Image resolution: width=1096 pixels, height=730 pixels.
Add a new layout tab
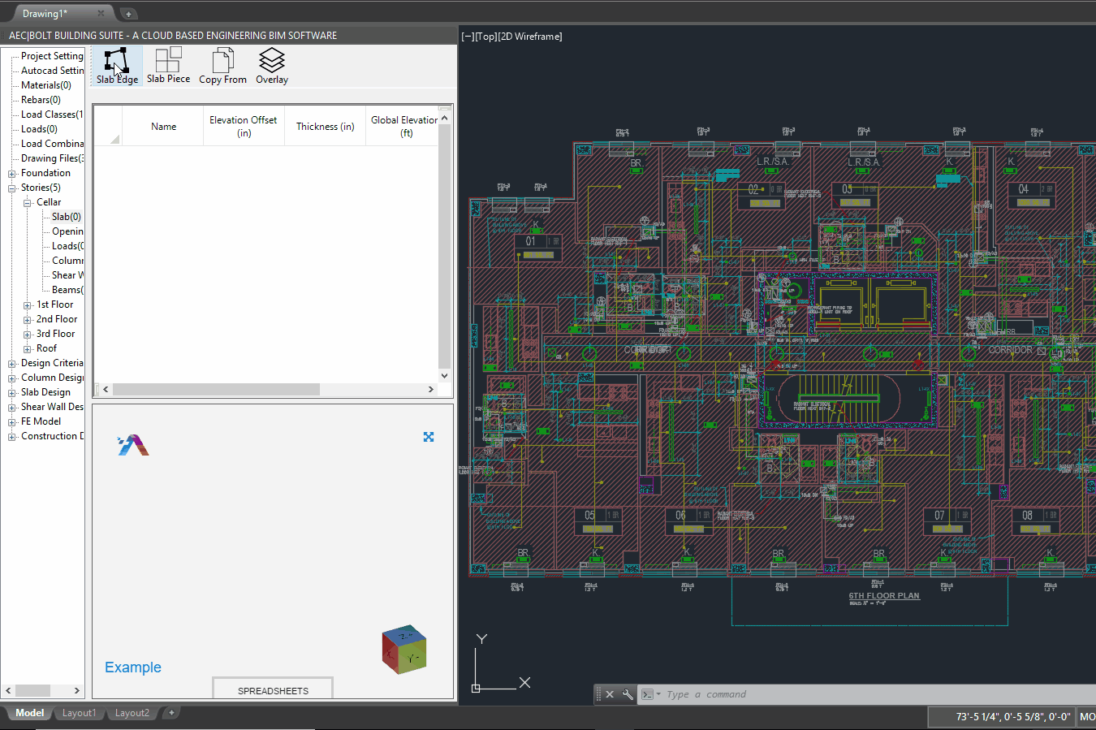(x=171, y=712)
